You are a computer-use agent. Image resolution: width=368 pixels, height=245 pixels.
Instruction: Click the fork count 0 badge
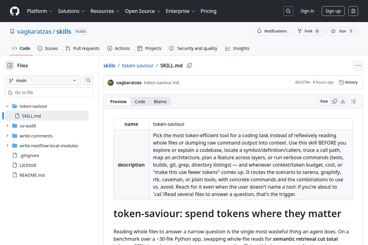coord(317,31)
